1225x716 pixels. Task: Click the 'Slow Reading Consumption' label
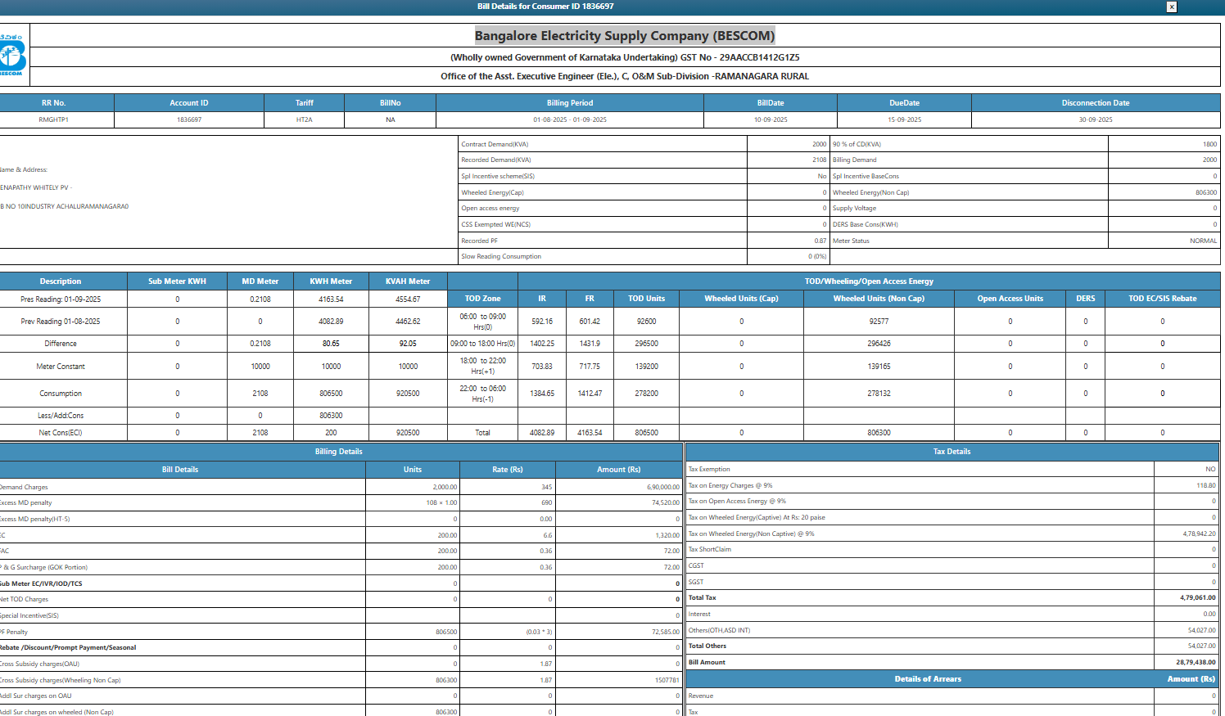[x=501, y=257]
